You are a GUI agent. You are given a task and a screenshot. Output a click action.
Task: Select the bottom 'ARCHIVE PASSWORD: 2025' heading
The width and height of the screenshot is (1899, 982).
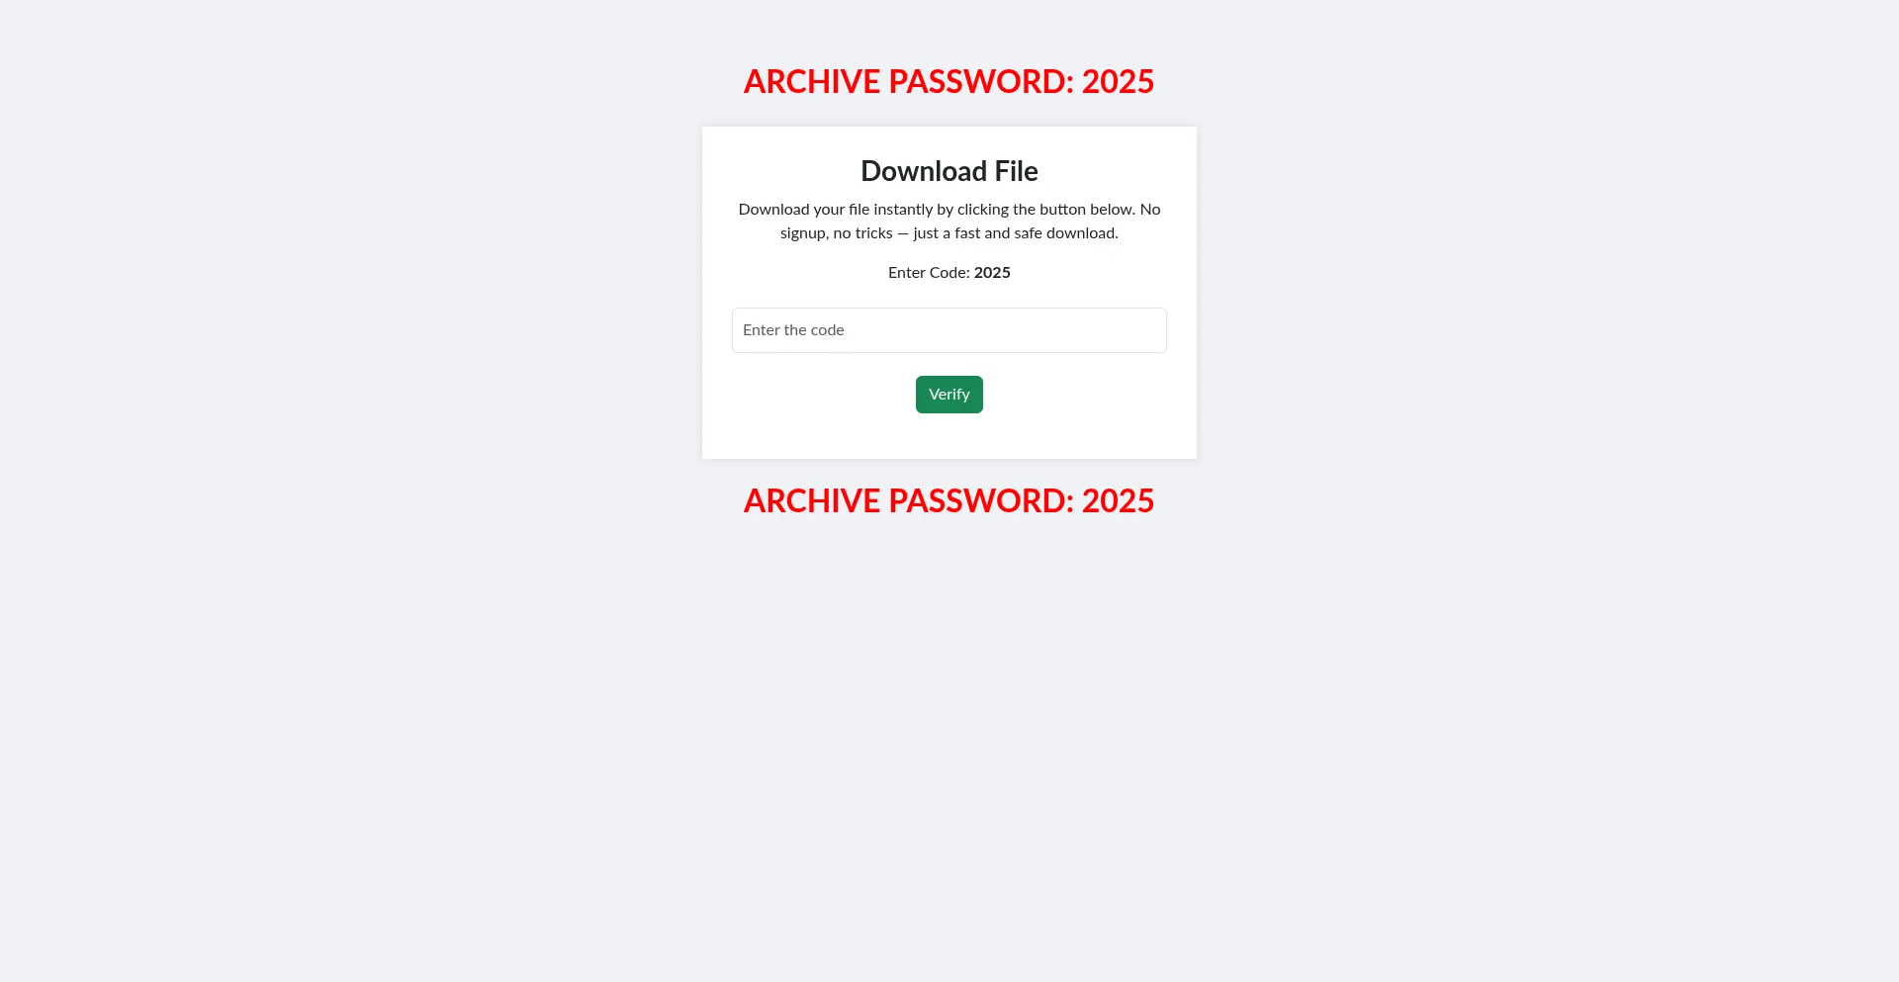click(x=949, y=500)
